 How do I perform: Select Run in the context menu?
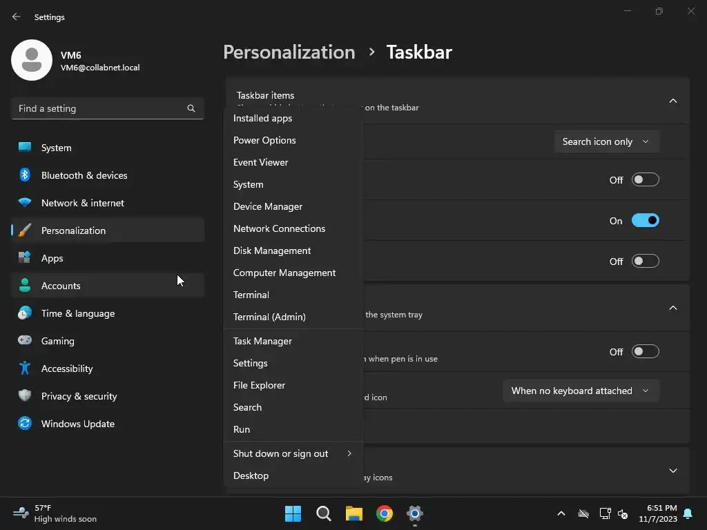coord(293,429)
